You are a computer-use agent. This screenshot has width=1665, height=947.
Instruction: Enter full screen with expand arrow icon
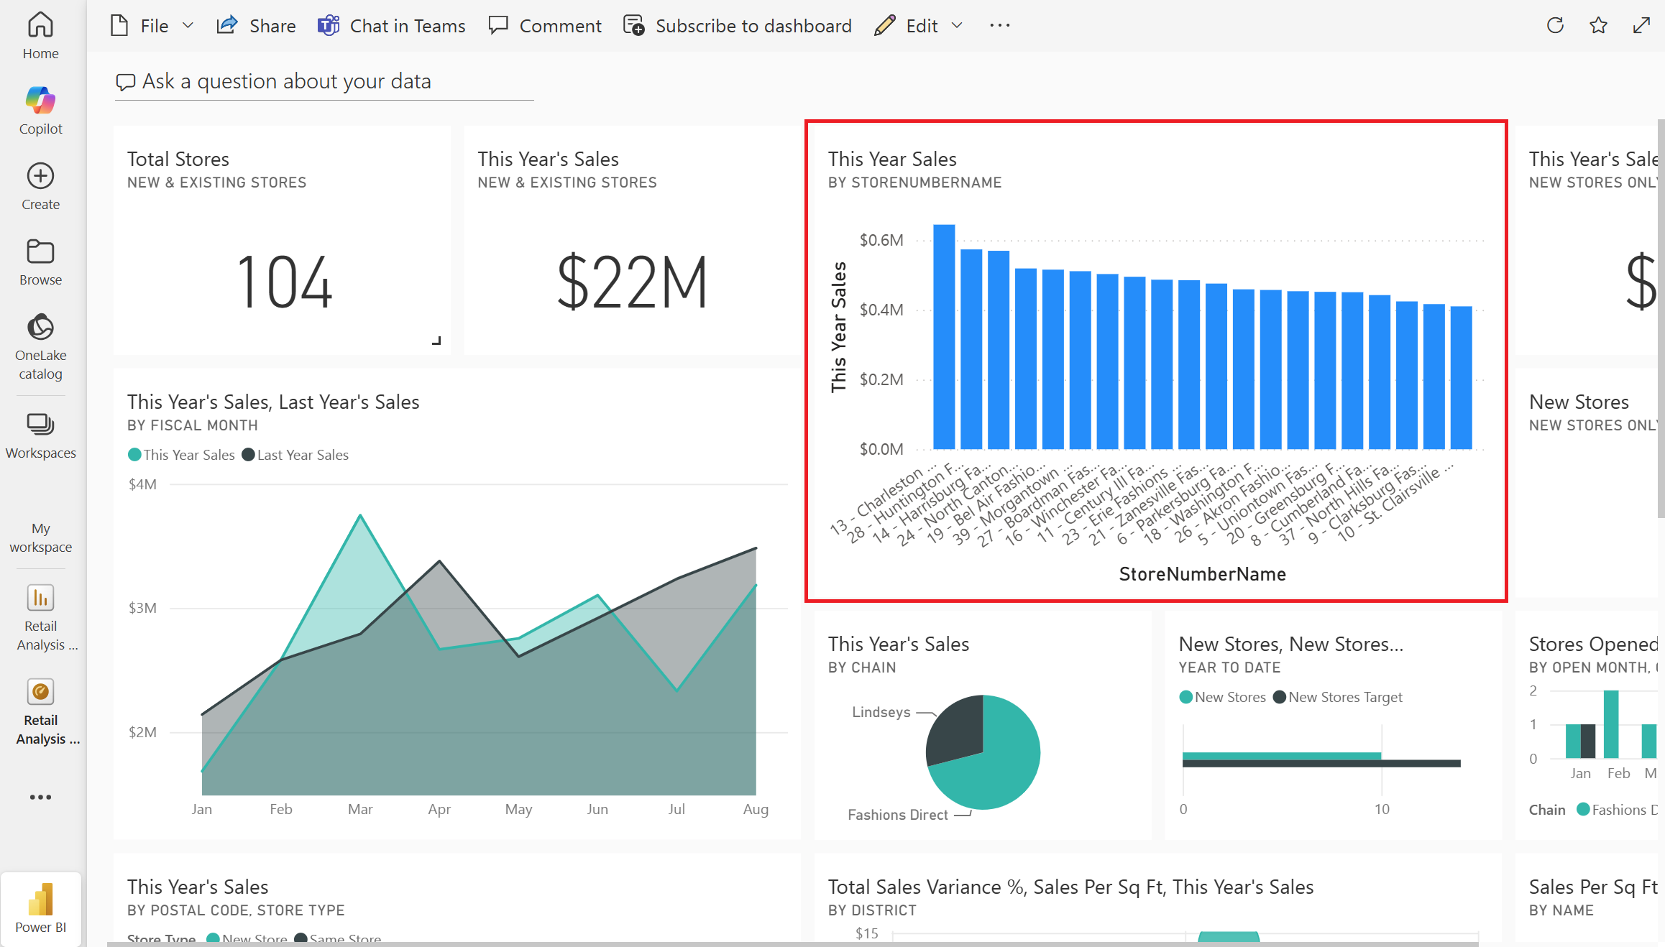point(1641,26)
